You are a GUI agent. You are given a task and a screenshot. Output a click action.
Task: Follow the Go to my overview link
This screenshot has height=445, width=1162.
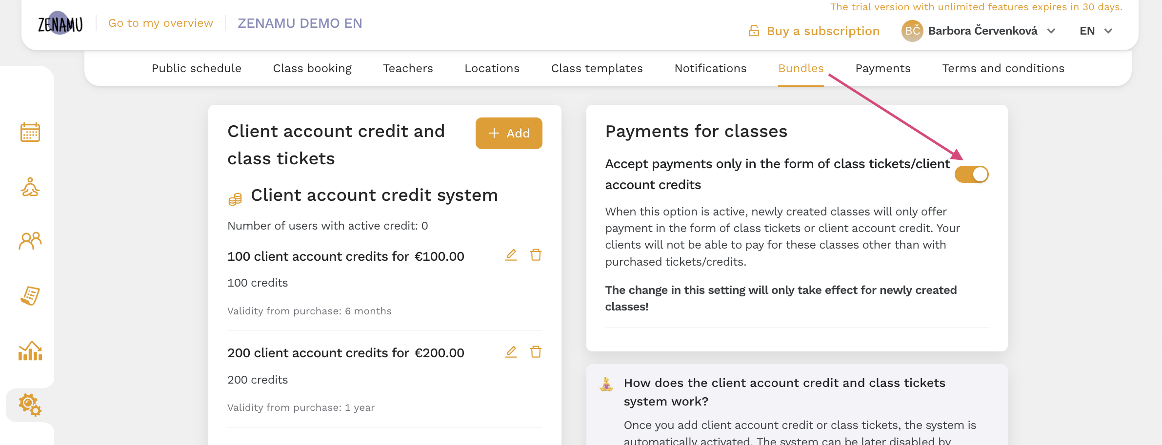point(160,23)
